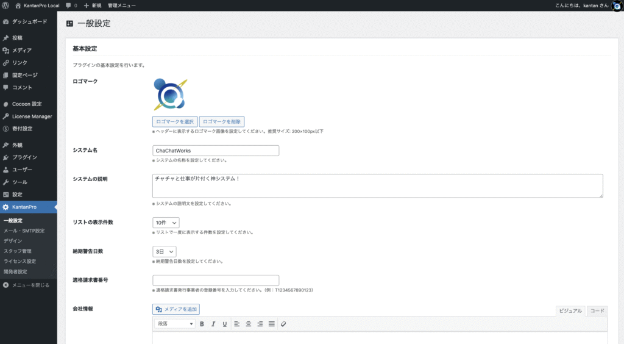Screen dimensions: 624x344
Task: Click the 寄付設定 donation icon
Action: [x=5, y=129]
